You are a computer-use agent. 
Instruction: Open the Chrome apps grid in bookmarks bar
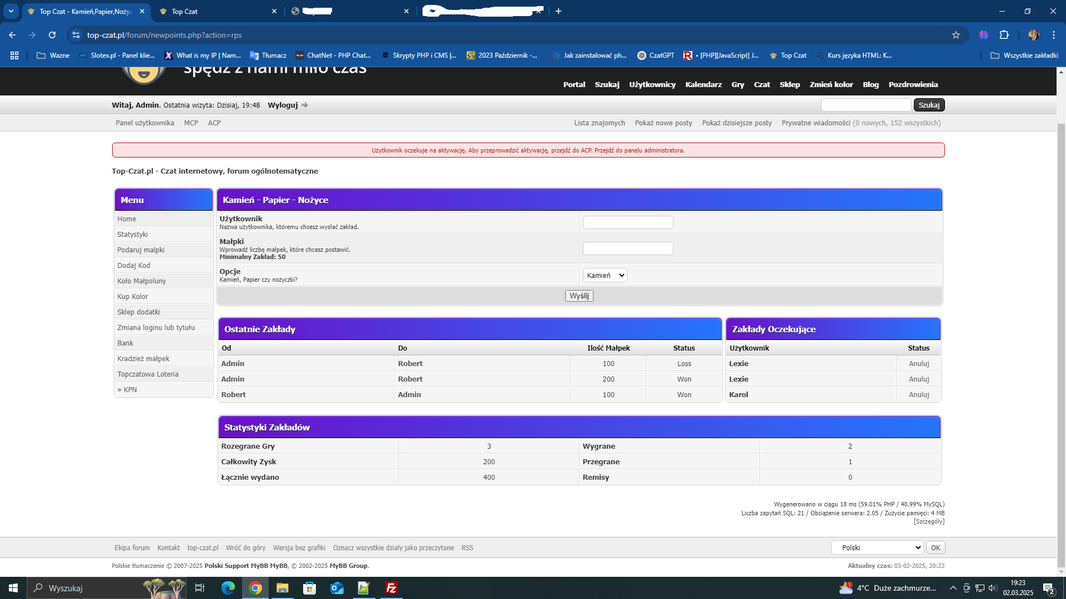14,55
